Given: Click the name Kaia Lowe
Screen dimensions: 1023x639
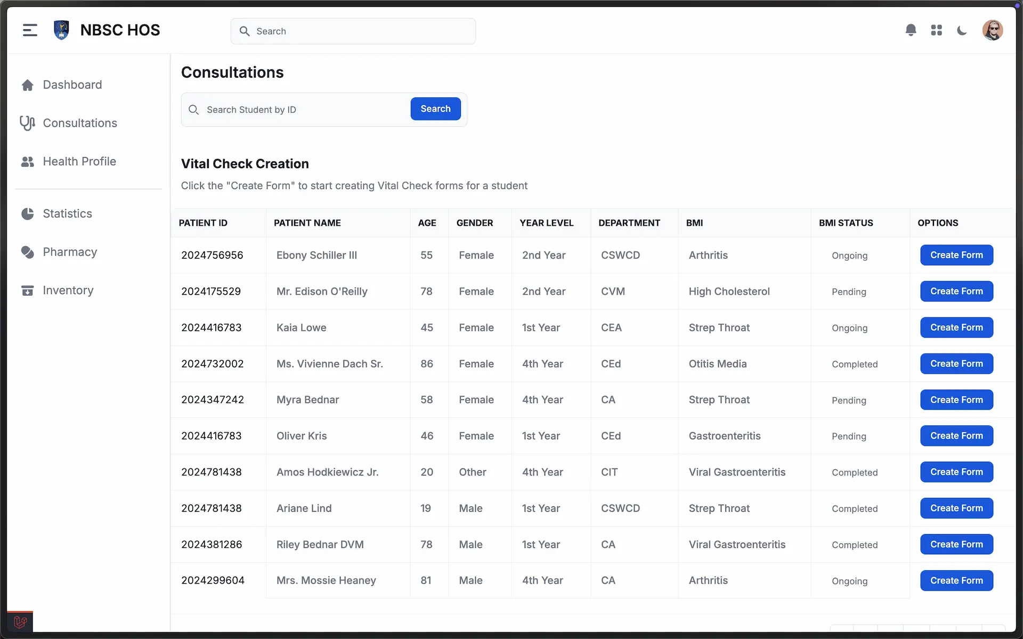Looking at the screenshot, I should pyautogui.click(x=302, y=328).
